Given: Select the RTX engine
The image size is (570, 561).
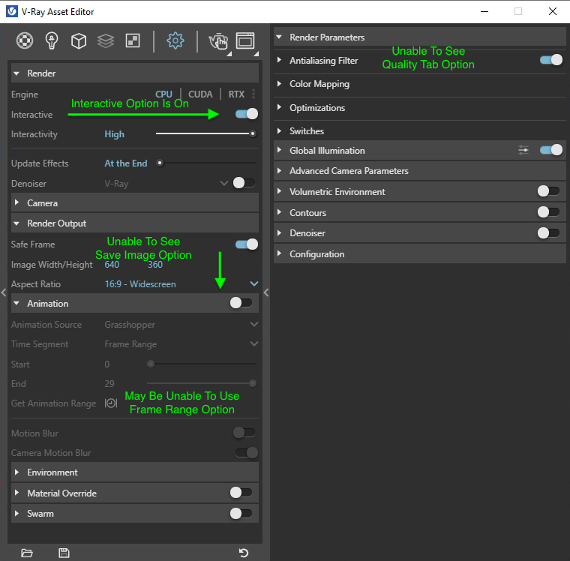Looking at the screenshot, I should point(236,94).
